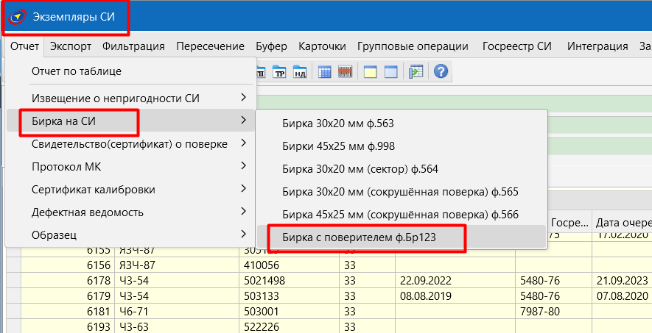Click serial number cell 503001

290,312
